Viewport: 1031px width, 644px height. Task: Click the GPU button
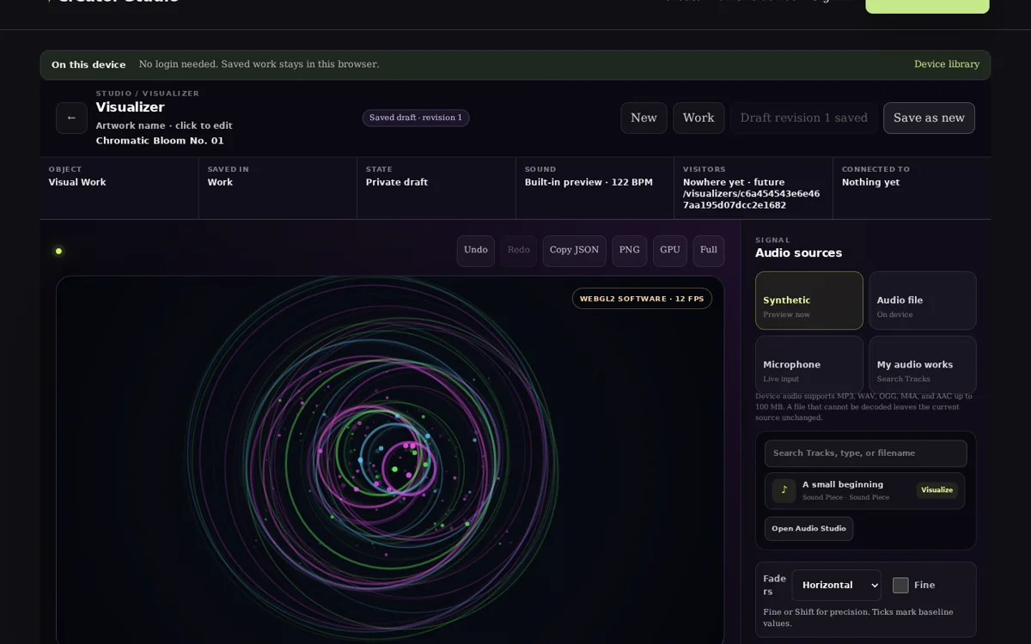[x=670, y=251]
